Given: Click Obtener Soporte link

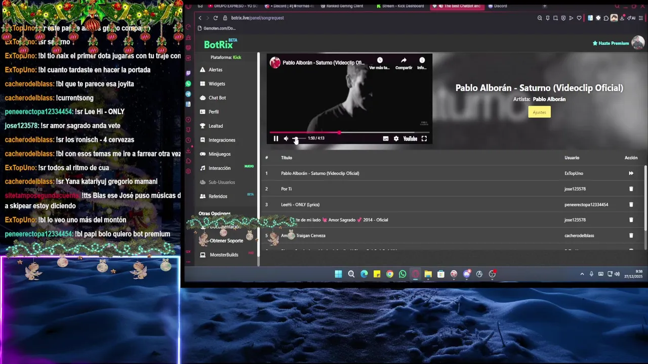Looking at the screenshot, I should (x=226, y=241).
